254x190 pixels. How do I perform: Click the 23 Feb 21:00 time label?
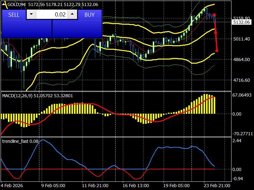217,186
